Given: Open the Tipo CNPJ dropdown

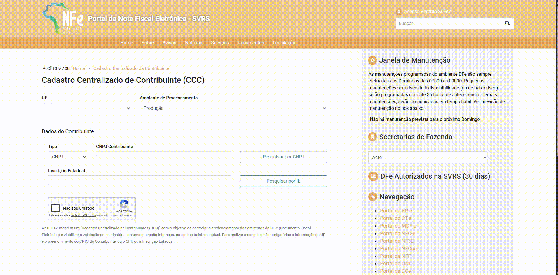Looking at the screenshot, I should click(x=67, y=157).
